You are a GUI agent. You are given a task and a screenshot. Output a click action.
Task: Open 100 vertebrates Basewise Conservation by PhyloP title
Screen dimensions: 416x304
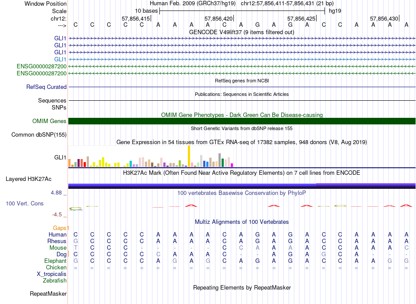pyautogui.click(x=241, y=193)
